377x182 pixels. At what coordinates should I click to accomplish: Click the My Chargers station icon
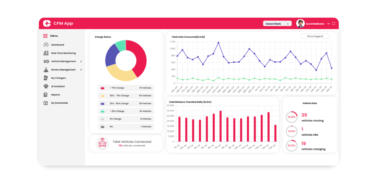point(46,78)
